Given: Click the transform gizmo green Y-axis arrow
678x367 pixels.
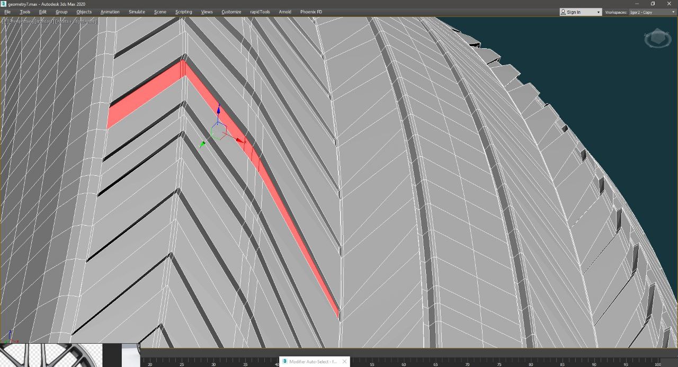Looking at the screenshot, I should click(x=202, y=144).
